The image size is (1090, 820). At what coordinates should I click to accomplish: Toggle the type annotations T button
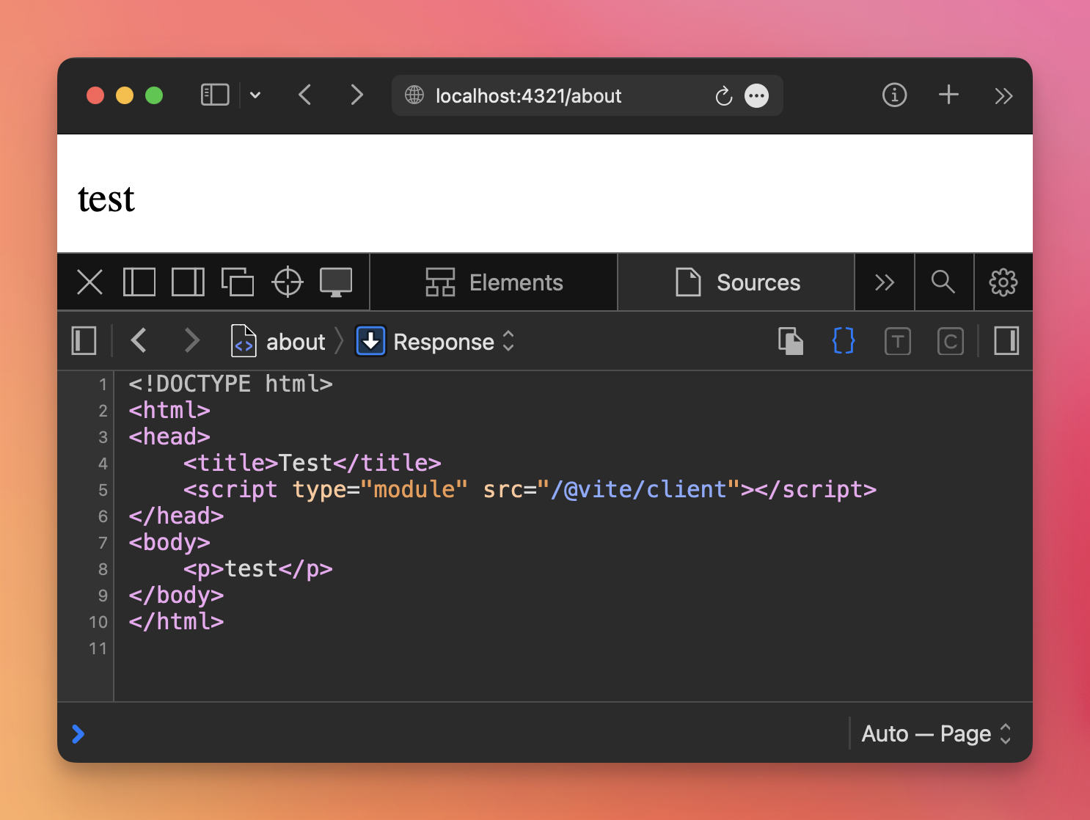coord(897,341)
